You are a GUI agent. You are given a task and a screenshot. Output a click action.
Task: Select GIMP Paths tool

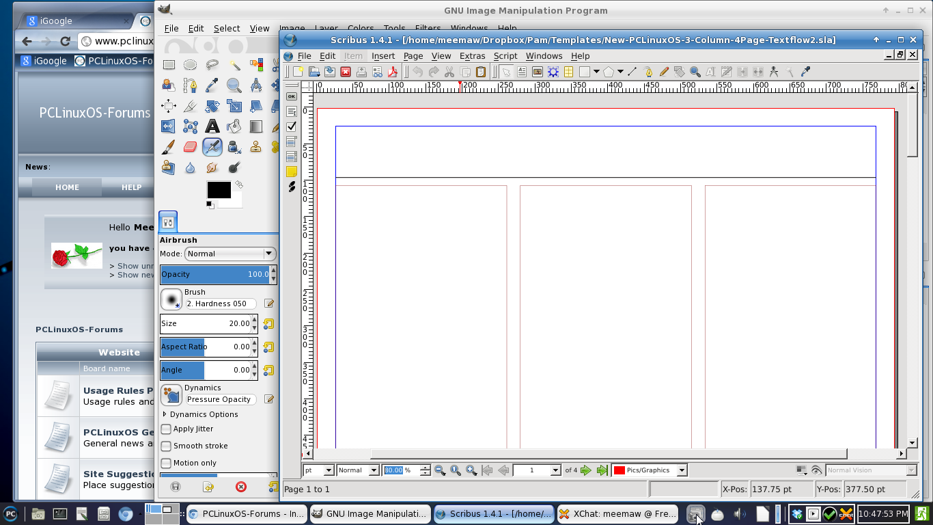tap(191, 85)
